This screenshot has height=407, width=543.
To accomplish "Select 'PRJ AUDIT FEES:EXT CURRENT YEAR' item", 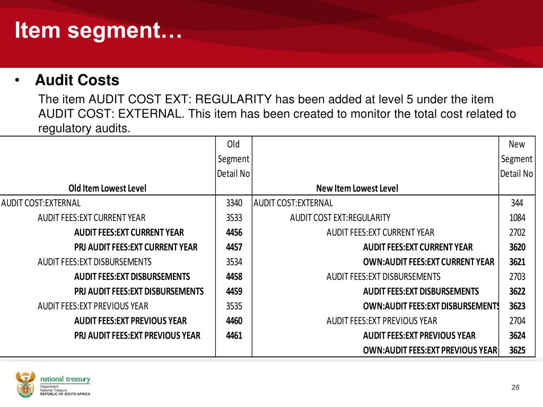I will click(x=136, y=247).
